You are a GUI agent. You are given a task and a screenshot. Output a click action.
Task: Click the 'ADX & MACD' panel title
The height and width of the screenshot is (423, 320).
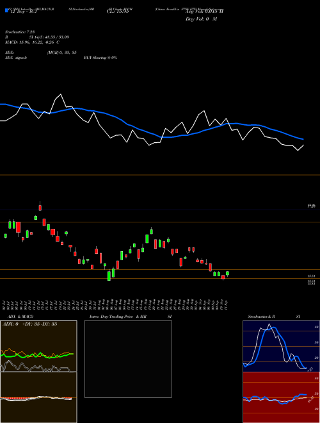click(x=20, y=317)
